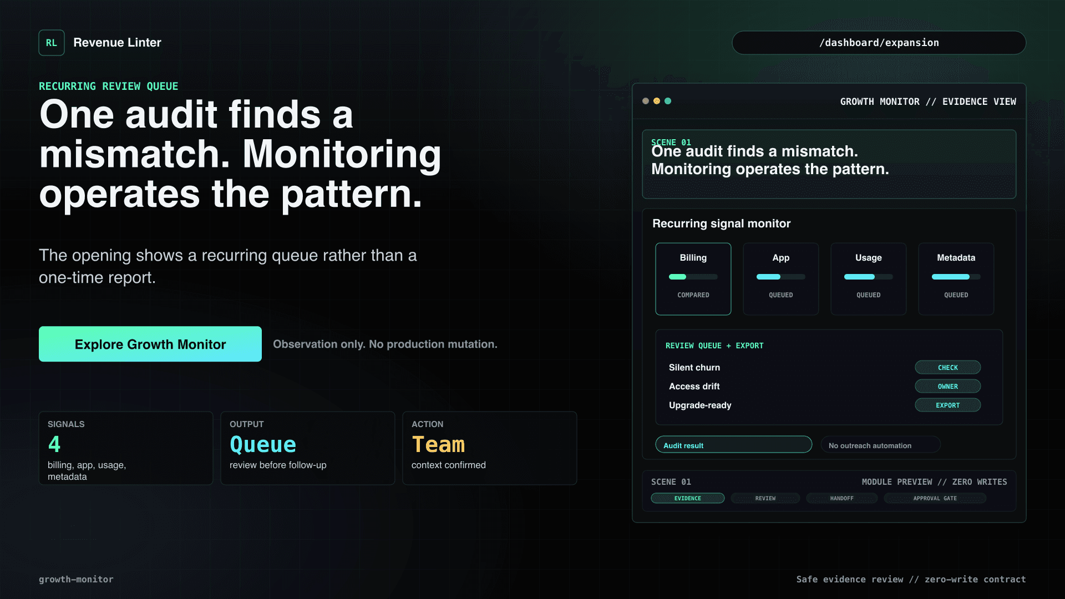Click the SIGNALS 4 stat card
Screen dimensions: 1065x599
126,448
